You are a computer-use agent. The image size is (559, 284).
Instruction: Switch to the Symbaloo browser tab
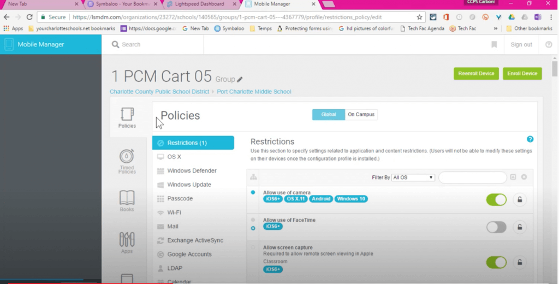[123, 4]
